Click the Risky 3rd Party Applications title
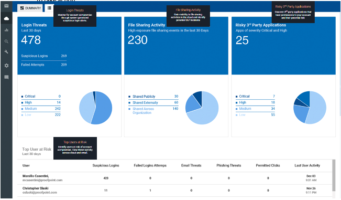Image resolution: width=341 pixels, height=200 pixels. point(260,25)
